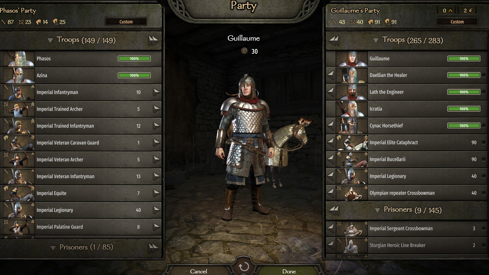
Task: Open Custom sort dropdown in Guillaume's Party
Action: [x=457, y=22]
